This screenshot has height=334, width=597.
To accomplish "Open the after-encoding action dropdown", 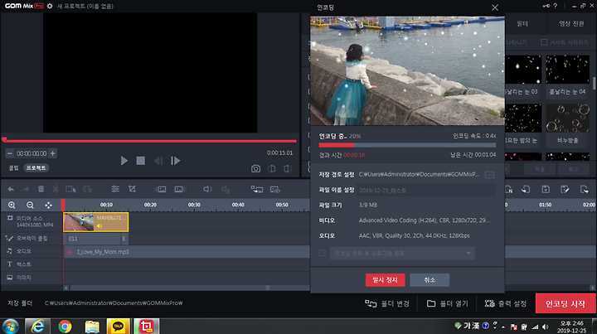I will pos(402,253).
